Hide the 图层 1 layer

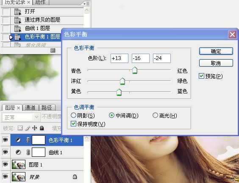[6, 164]
